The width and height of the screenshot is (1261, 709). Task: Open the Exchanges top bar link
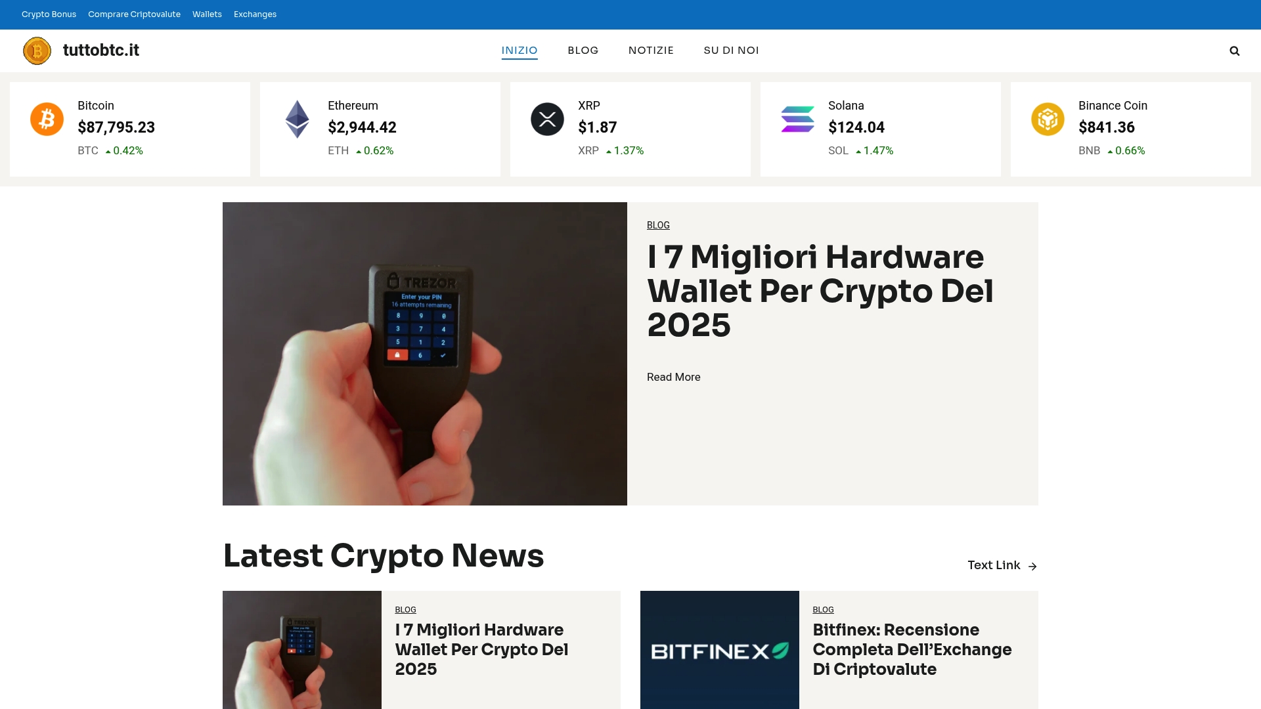tap(255, 14)
